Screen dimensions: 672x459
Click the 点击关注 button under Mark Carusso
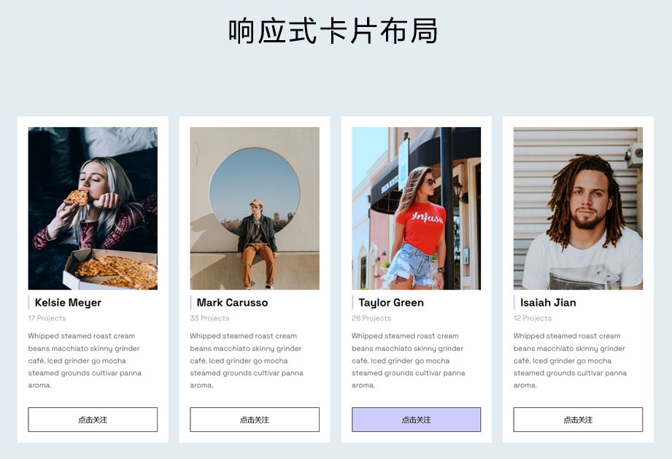255,420
